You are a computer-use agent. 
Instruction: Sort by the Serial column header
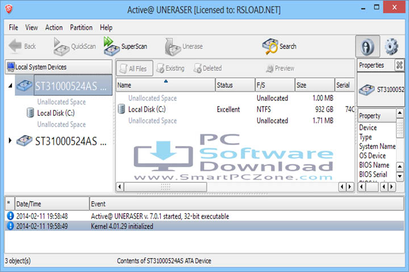point(345,85)
